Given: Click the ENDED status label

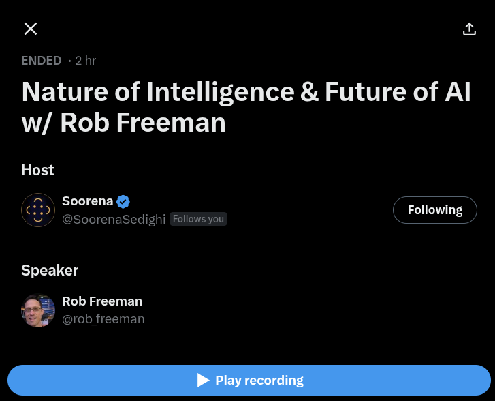Looking at the screenshot, I should [42, 61].
